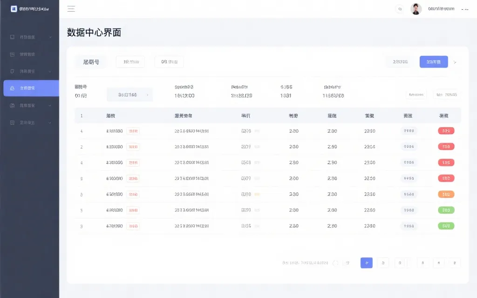Toggle the circle option beside pagination text
Image resolution: width=477 pixels, height=298 pixels.
pos(335,263)
